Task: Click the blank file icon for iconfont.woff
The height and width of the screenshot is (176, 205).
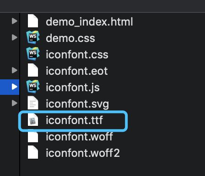Action: tap(33, 136)
